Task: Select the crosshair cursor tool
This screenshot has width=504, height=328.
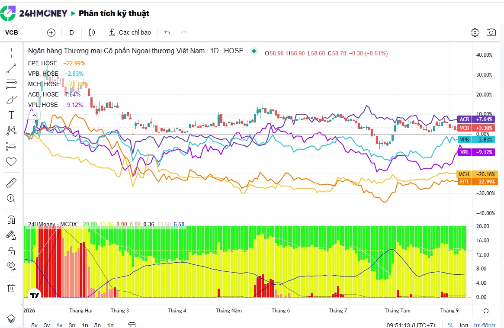Action: tap(11, 53)
